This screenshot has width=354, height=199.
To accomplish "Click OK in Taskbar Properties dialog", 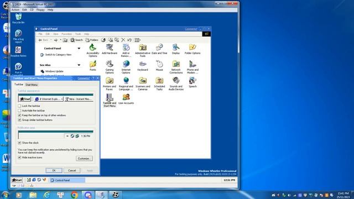I will click(54, 170).
